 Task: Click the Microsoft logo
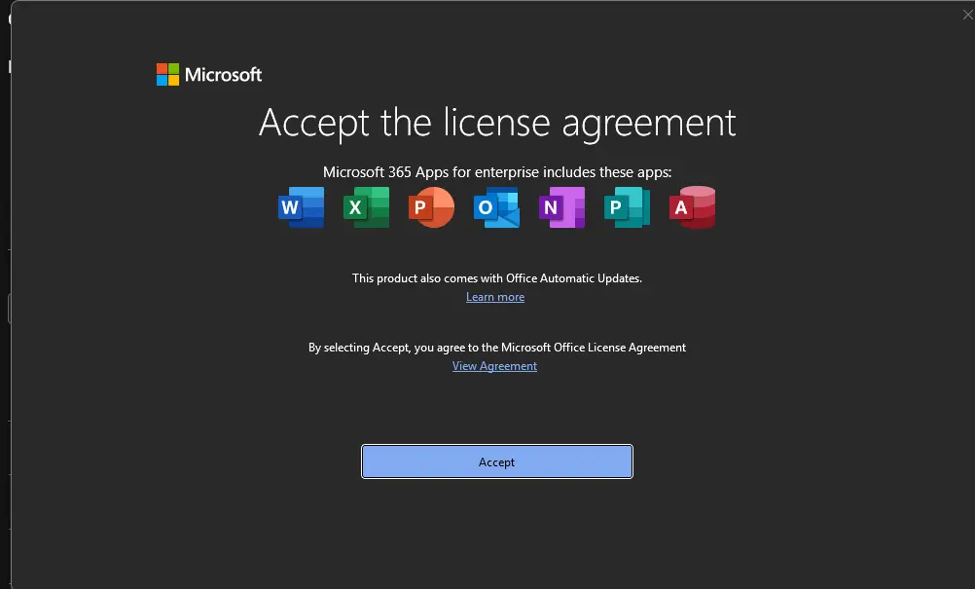coord(209,75)
